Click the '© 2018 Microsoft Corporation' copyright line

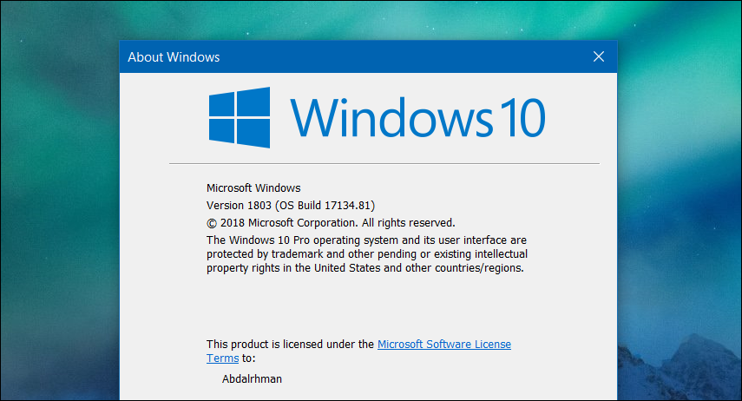[x=331, y=223]
